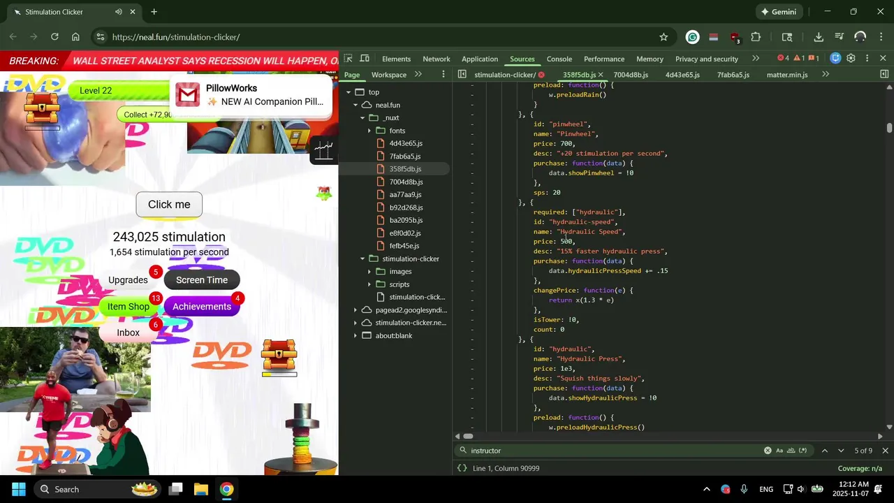Toggle the debugger sidebar icon

click(884, 74)
